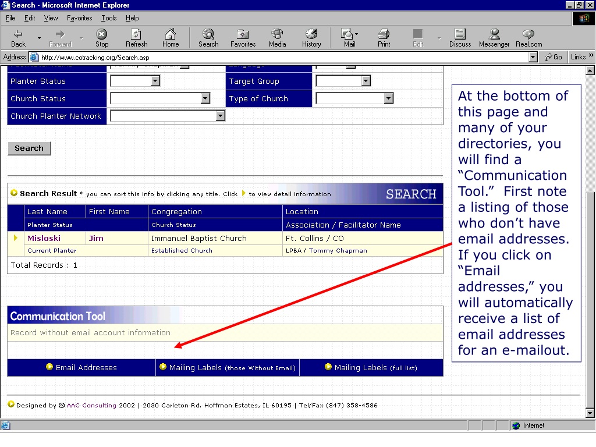Screen dimensions: 596x447
Task: Show browsing History icon
Action: (311, 38)
